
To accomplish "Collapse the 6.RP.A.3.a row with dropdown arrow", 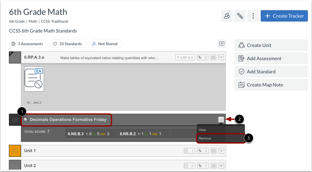I will (221, 57).
